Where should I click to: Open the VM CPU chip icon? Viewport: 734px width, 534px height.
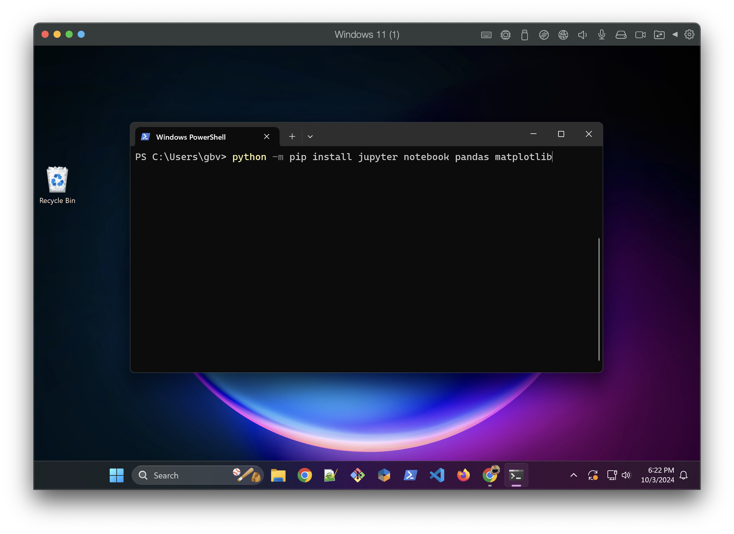[505, 35]
